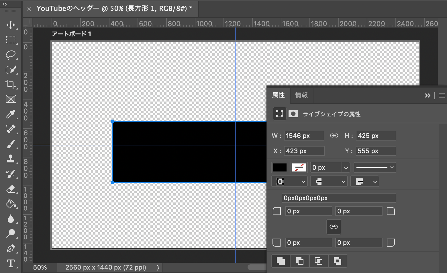Viewport: 447px width, 273px height.
Task: Select the Eyedropper tool
Action: coord(11,114)
